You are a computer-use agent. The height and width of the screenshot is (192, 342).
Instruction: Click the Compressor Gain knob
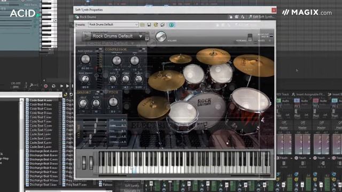pos(135,61)
